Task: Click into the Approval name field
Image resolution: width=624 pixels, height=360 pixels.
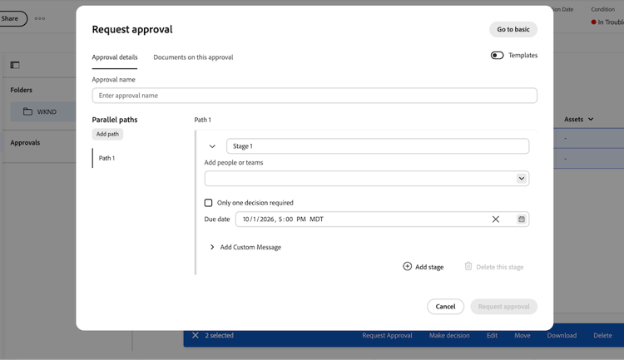Action: [314, 96]
